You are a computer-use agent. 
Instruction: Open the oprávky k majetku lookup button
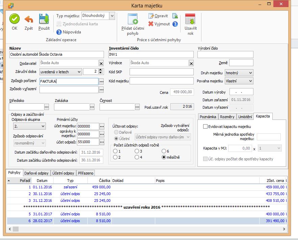tap(102, 134)
